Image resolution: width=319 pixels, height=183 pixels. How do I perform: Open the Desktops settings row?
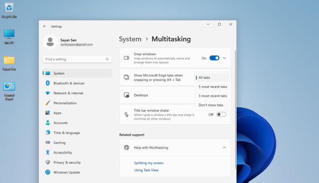pyautogui.click(x=157, y=95)
